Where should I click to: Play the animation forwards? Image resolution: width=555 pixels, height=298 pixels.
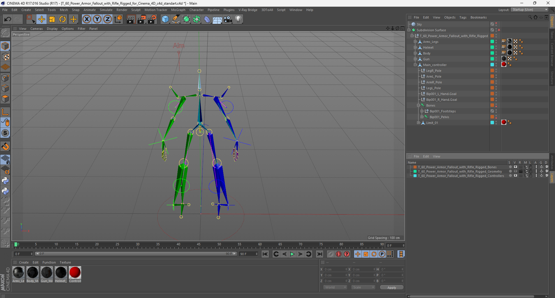292,254
